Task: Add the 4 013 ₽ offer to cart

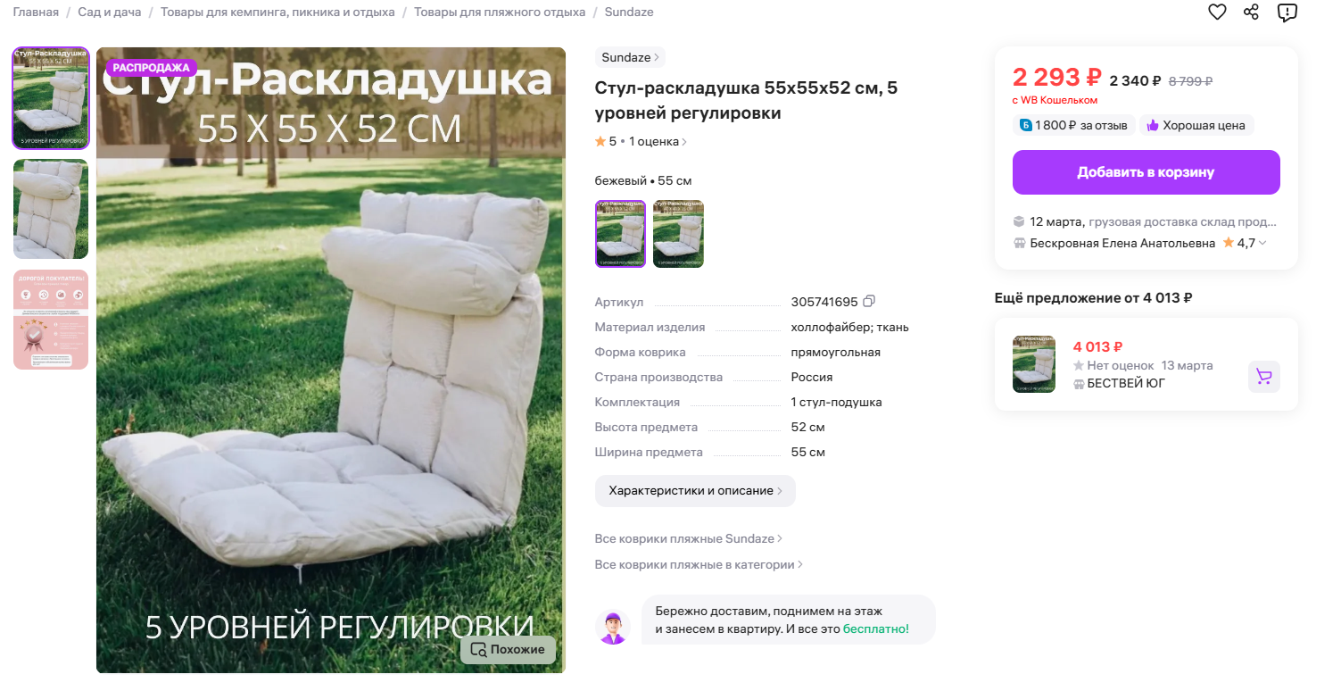Action: coord(1263,377)
